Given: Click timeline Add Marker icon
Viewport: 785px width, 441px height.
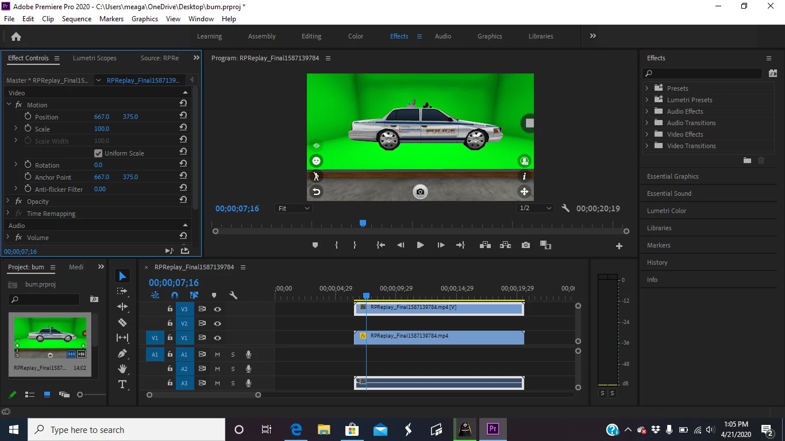Looking at the screenshot, I should click(214, 295).
